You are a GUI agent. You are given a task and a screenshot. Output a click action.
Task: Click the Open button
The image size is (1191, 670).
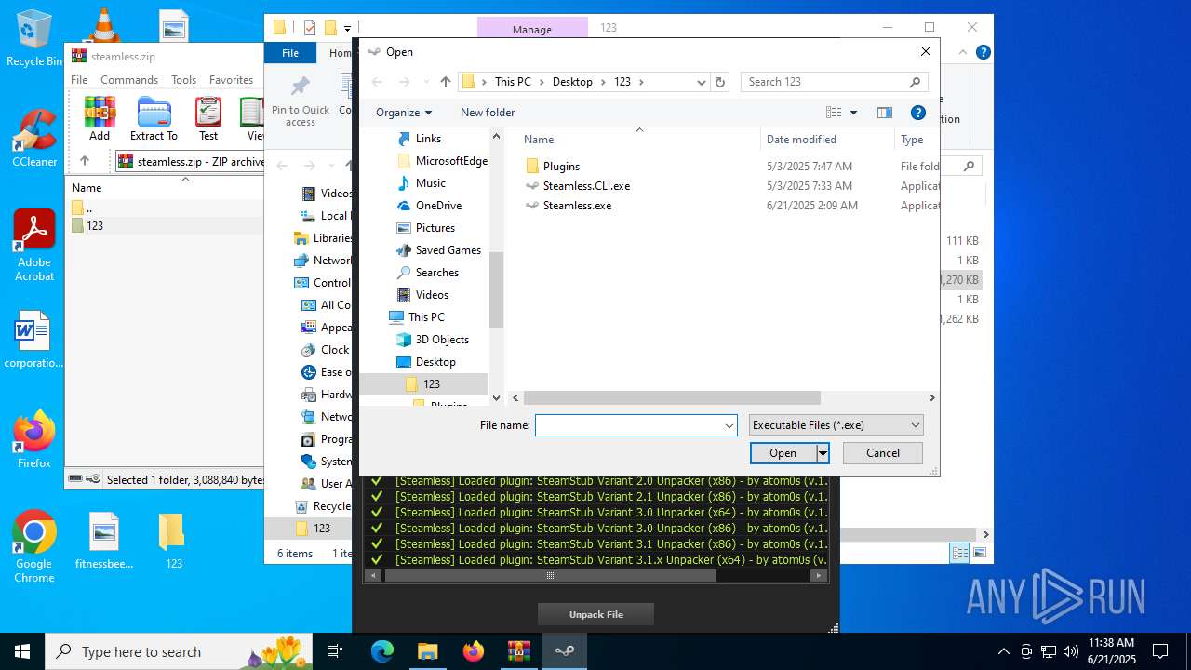point(783,453)
